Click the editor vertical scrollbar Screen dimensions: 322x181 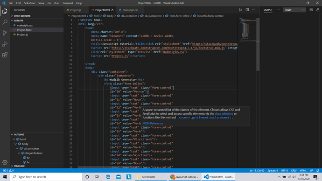pyautogui.click(x=258, y=44)
